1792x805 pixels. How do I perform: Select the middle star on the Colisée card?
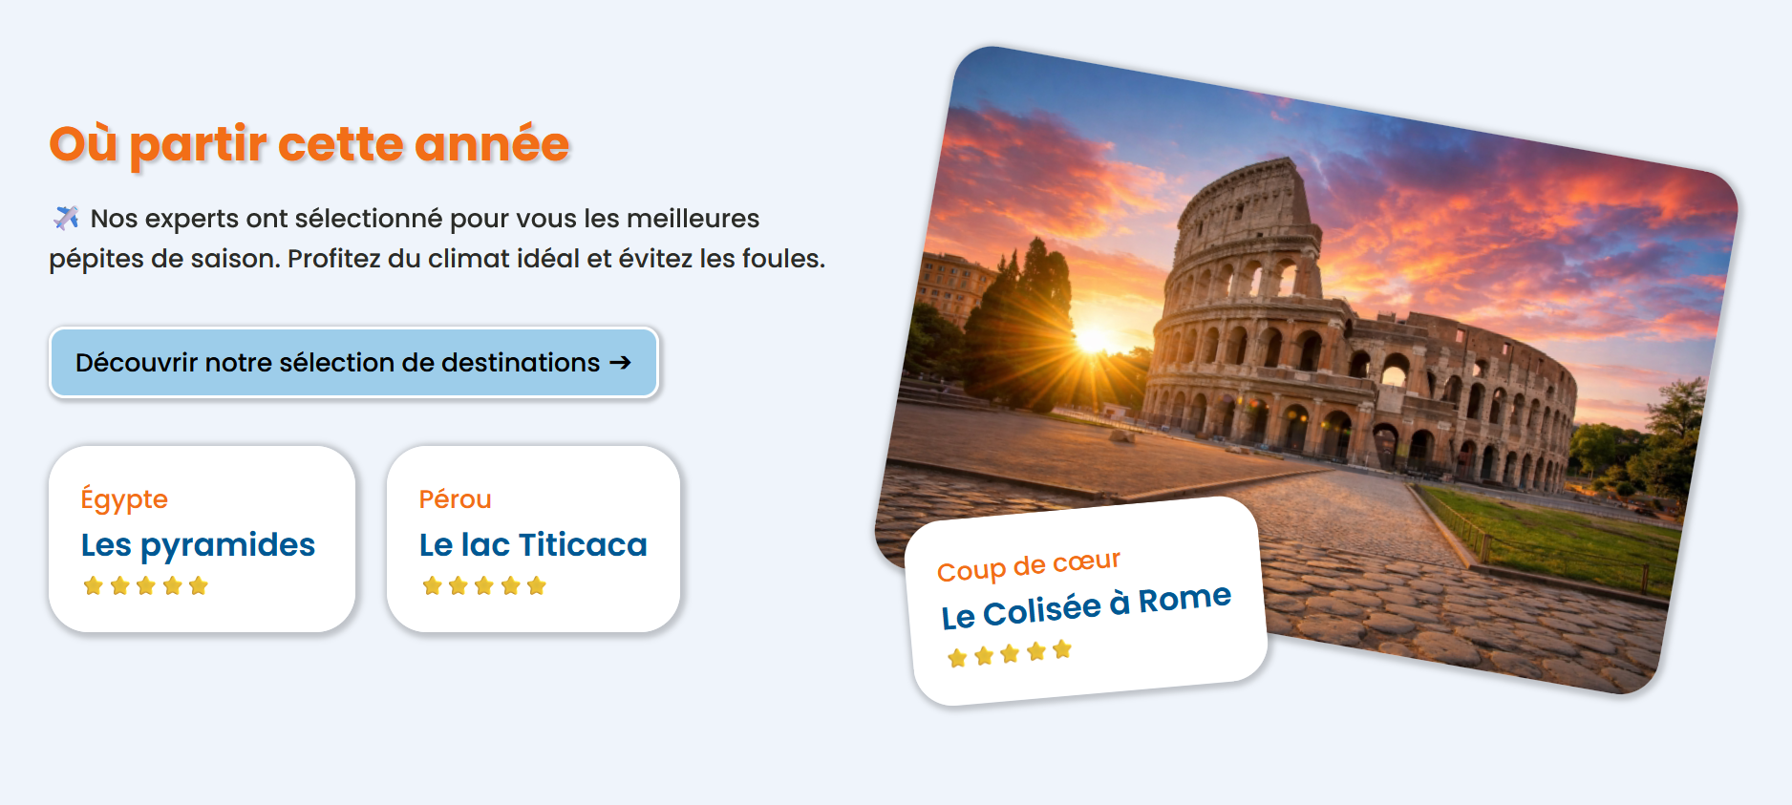pos(1010,654)
